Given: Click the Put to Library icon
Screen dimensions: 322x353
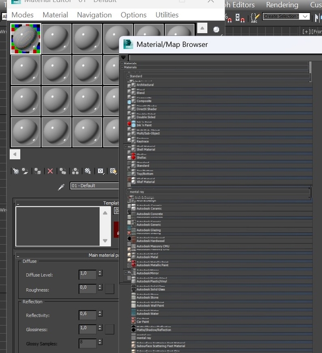Looking at the screenshot, I should point(88,171).
